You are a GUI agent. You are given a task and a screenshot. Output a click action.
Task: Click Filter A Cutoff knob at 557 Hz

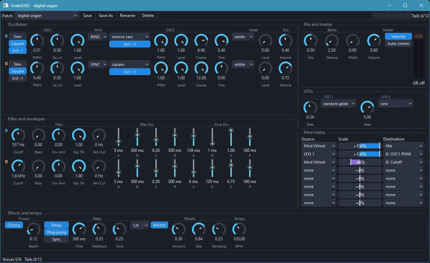pos(18,135)
